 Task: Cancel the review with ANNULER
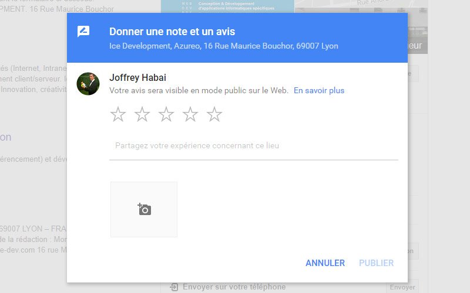325,263
